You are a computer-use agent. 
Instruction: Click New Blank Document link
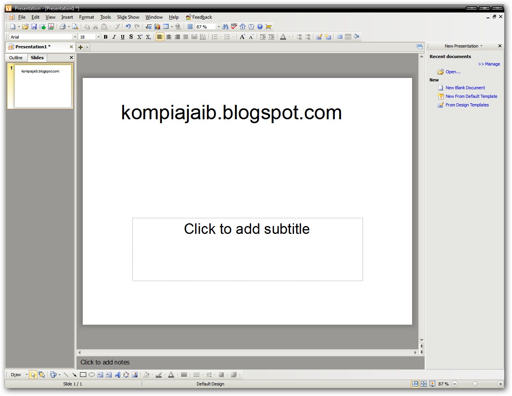pos(465,88)
